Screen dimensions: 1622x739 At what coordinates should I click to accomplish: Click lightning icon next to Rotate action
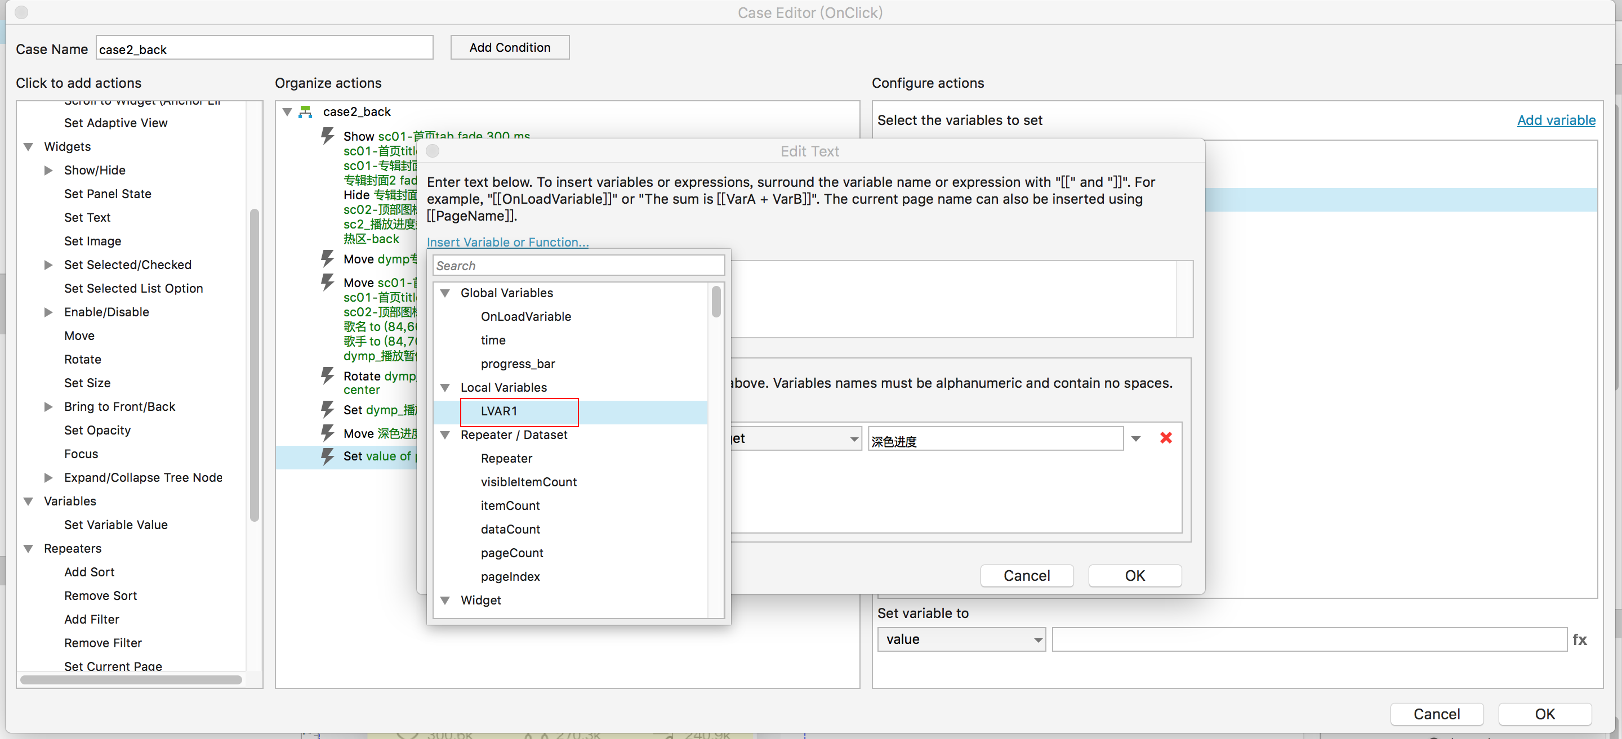(x=327, y=376)
